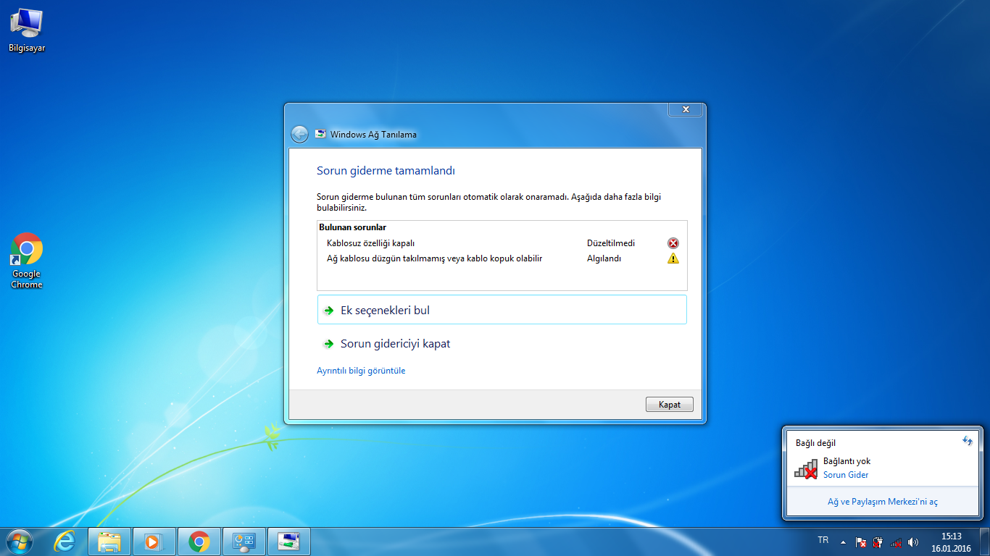Click the TR language indicator
The image size is (990, 556).
pyautogui.click(x=823, y=540)
